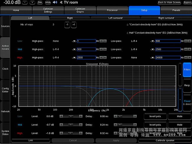Open High high-pass filter type dropdown

coord(74,58)
